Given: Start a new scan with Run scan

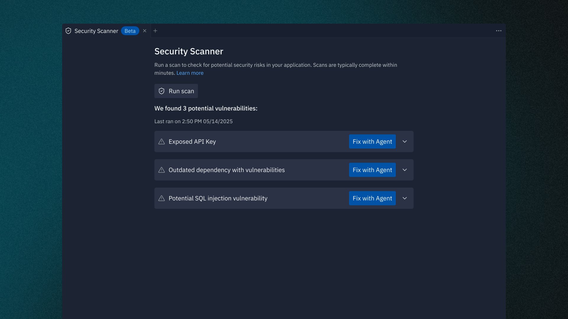Looking at the screenshot, I should pos(176,91).
